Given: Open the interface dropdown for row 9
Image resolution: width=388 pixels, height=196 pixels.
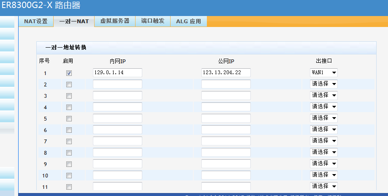Looking at the screenshot, I should coord(324,164).
